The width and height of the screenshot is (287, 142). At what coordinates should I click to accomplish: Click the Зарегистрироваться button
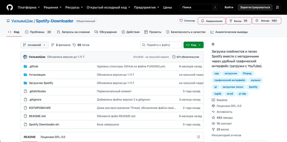[255, 7]
